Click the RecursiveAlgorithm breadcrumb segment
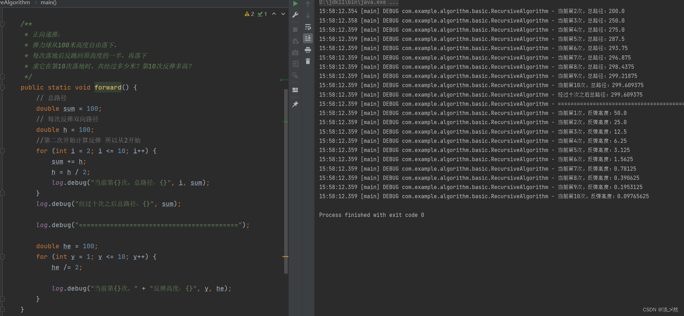Screen dimensions: 684x316 coord(15,3)
